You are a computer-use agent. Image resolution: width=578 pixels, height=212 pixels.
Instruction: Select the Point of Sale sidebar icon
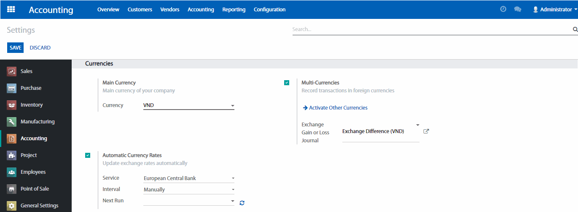click(x=12, y=189)
